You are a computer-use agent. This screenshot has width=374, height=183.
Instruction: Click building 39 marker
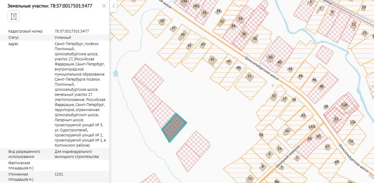pyautogui.click(x=183, y=34)
